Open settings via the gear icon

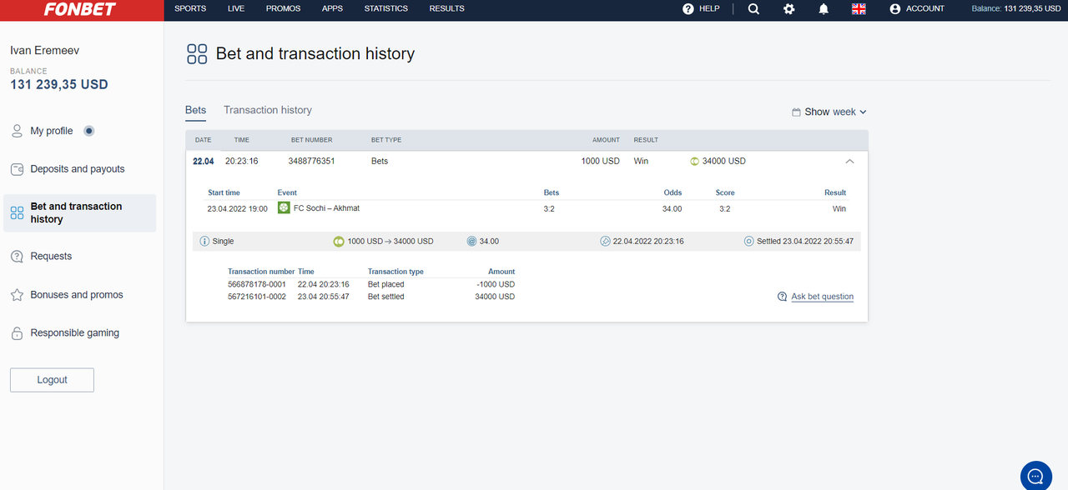788,9
